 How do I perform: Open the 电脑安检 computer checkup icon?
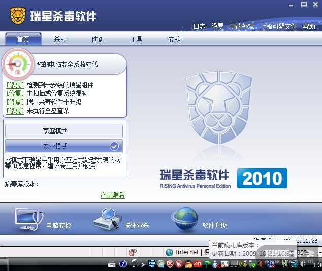29,220
